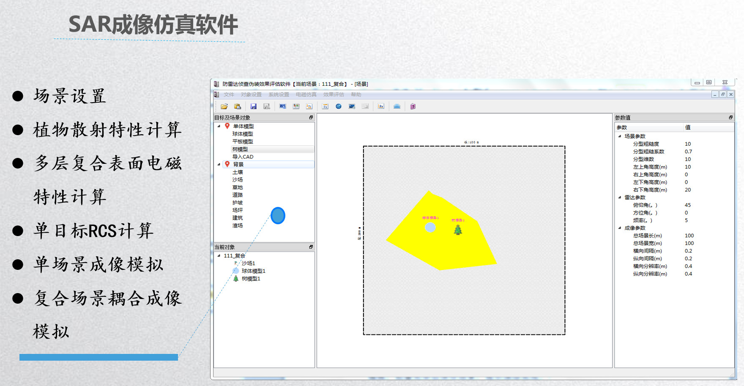Click the red pin icon beside 单体模型
Image resolution: width=744 pixels, height=386 pixels.
(227, 126)
